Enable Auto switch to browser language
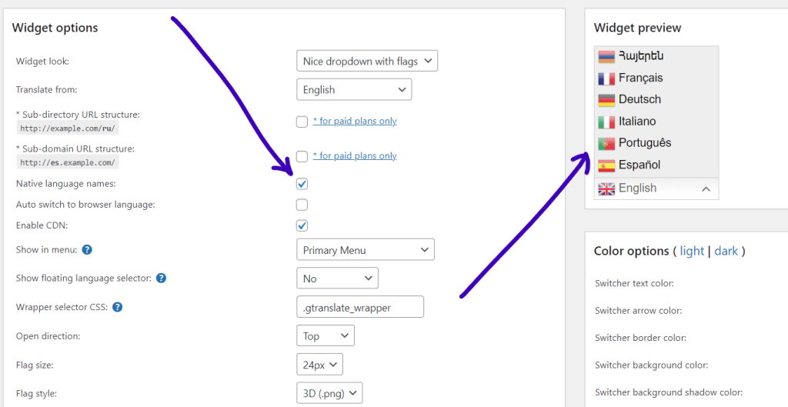 [x=302, y=205]
